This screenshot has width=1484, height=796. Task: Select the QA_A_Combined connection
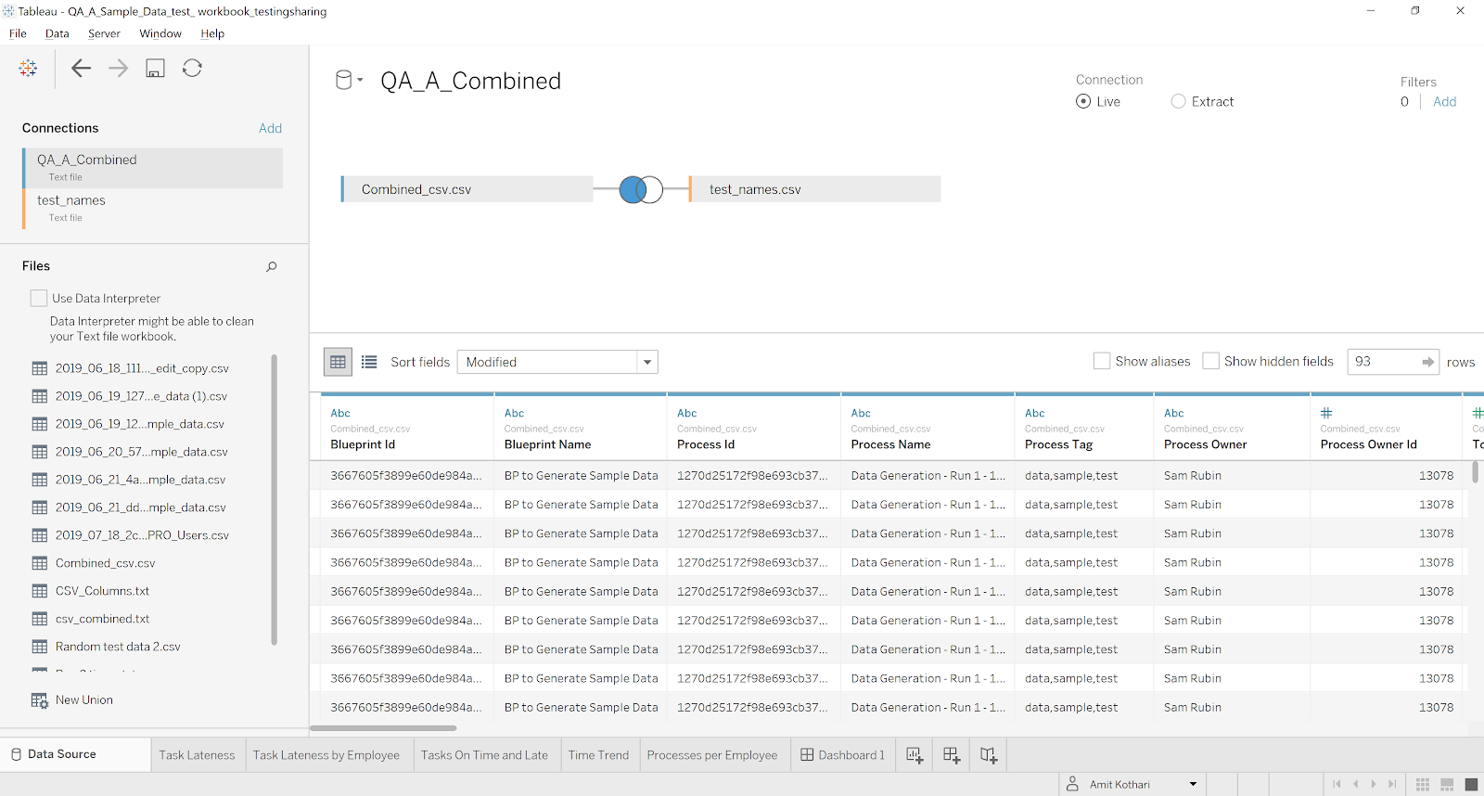click(153, 168)
